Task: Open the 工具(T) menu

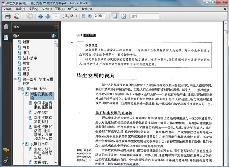Action: (60, 9)
